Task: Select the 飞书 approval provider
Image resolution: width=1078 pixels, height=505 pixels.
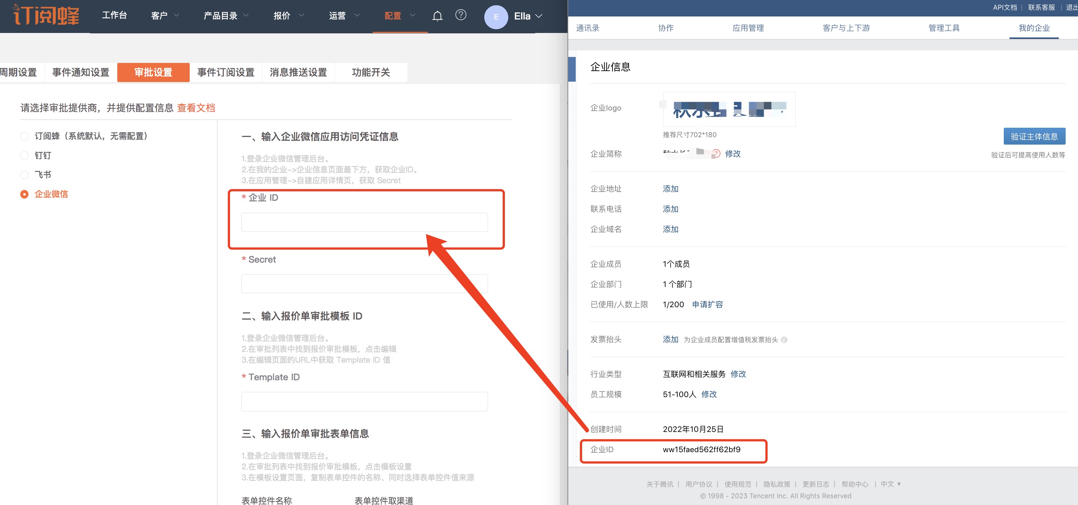Action: (24, 175)
